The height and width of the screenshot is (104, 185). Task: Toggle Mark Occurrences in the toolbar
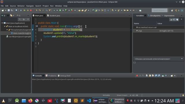coord(96,10)
